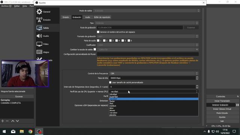This screenshot has width=240, height=135.
Task: Select Salida settings section
Action: (48, 28)
